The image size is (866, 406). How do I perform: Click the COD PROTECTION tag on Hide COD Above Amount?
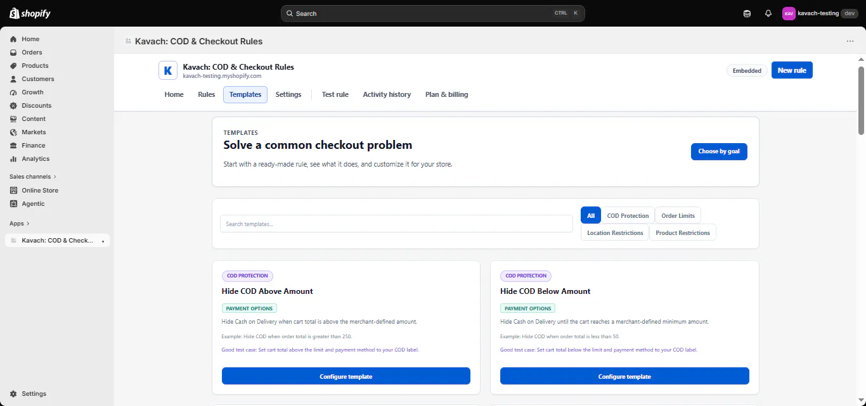click(x=248, y=276)
